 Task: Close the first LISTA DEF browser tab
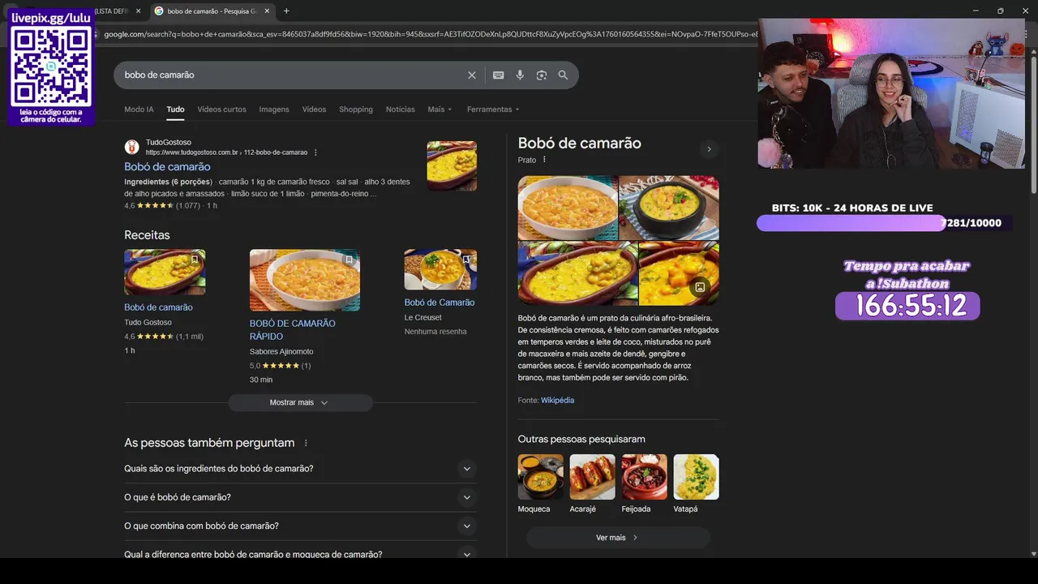coord(138,11)
